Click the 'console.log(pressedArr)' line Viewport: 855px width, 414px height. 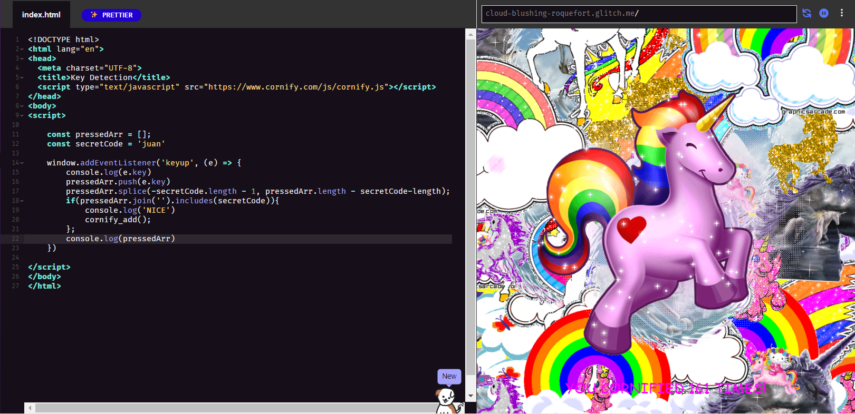[x=120, y=239]
